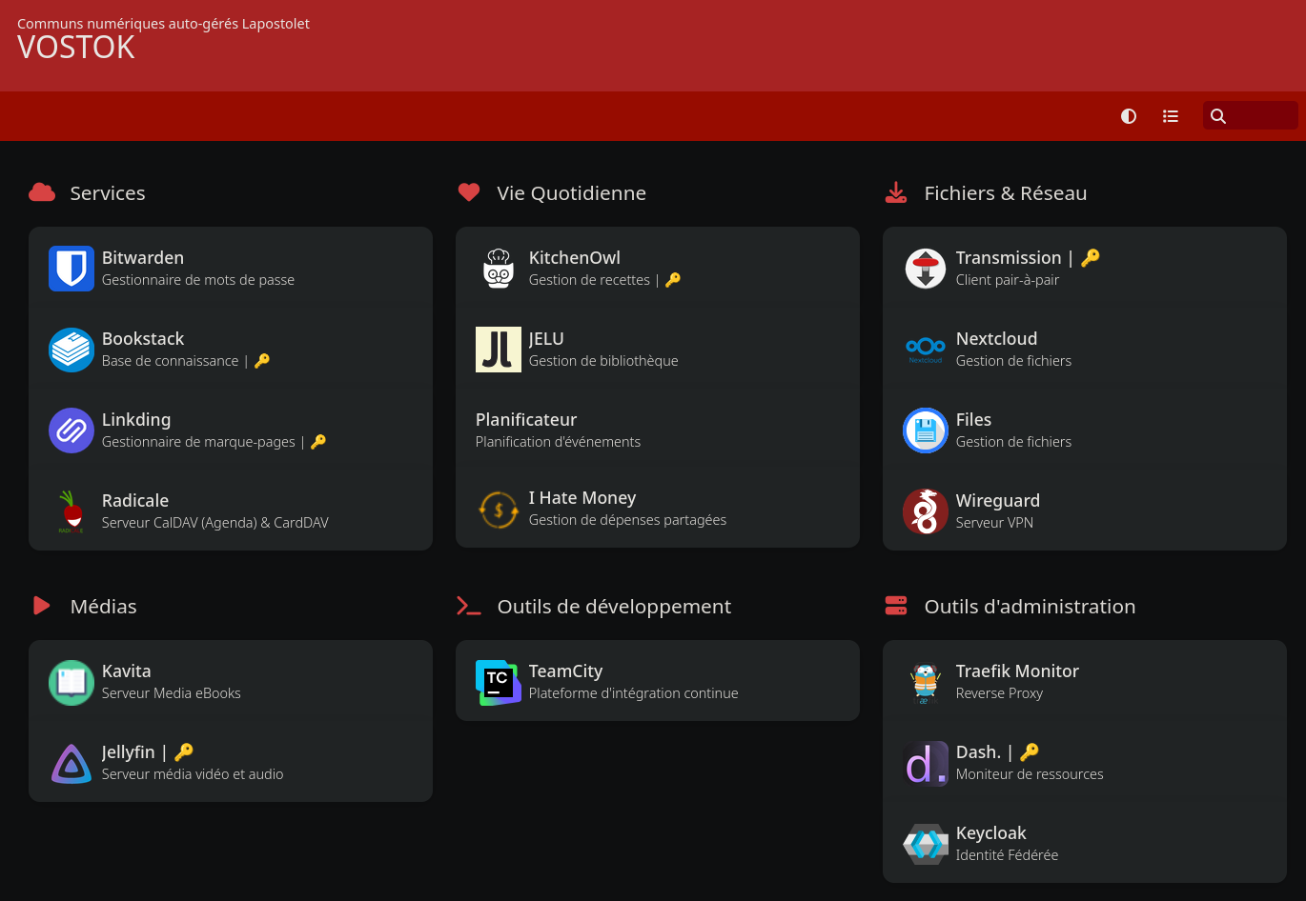Click the VOSTOK dashboard title
1306x901 pixels.
click(x=76, y=48)
